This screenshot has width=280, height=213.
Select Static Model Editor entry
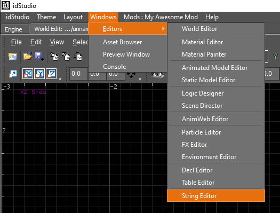pos(216,80)
